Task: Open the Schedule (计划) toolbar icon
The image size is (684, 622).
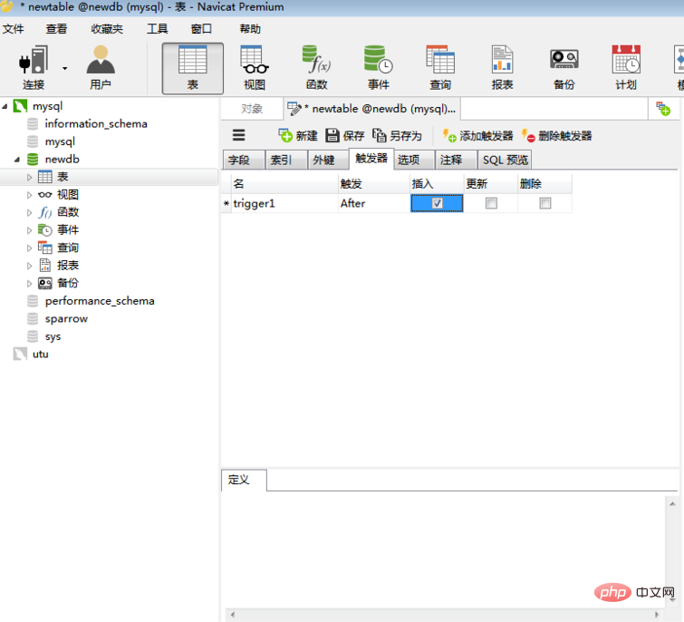Action: 626,68
